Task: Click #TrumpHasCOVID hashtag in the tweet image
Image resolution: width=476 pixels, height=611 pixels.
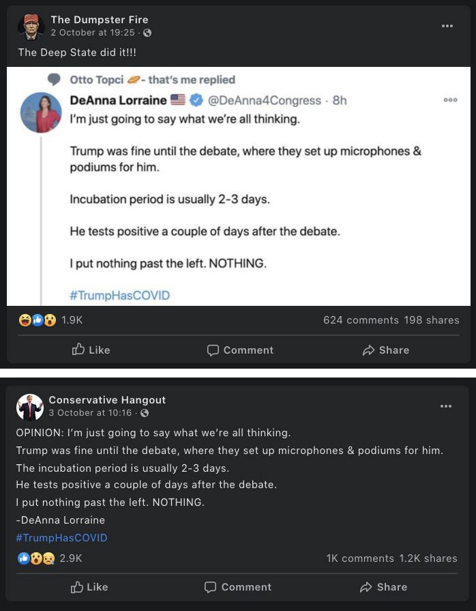Action: coord(119,296)
